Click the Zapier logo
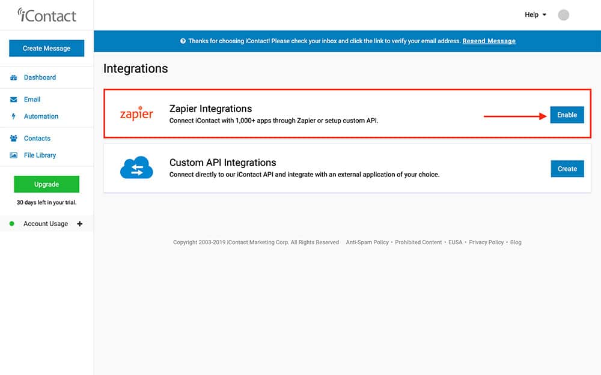Viewport: 601px width, 375px height. [x=136, y=114]
